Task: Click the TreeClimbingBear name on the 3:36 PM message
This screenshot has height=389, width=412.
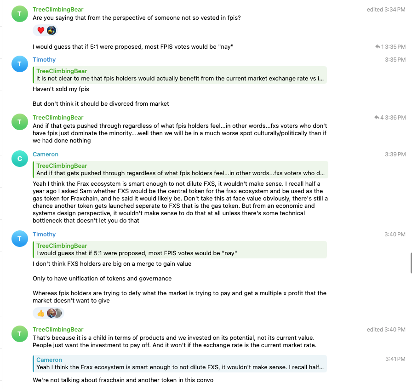Action: [58, 118]
